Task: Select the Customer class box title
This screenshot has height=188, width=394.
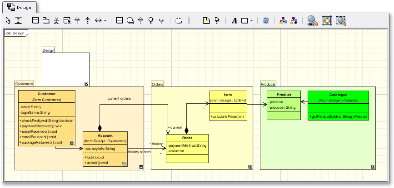Action: 46,94
